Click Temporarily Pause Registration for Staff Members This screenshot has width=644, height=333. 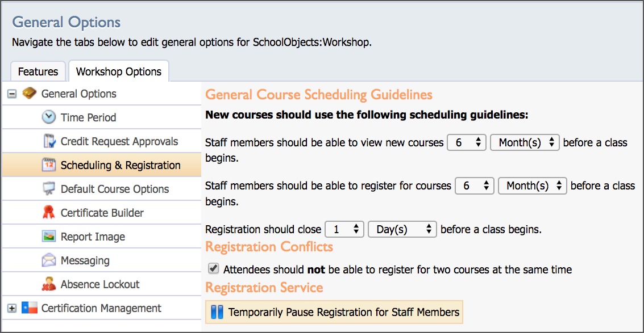(334, 312)
